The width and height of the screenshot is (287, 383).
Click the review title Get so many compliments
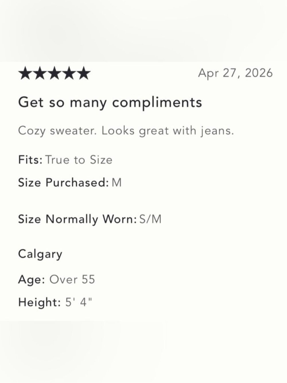[x=110, y=103]
